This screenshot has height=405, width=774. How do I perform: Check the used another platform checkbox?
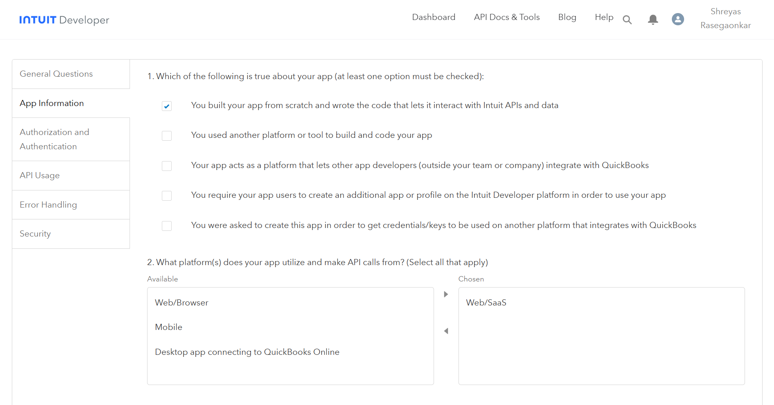167,136
